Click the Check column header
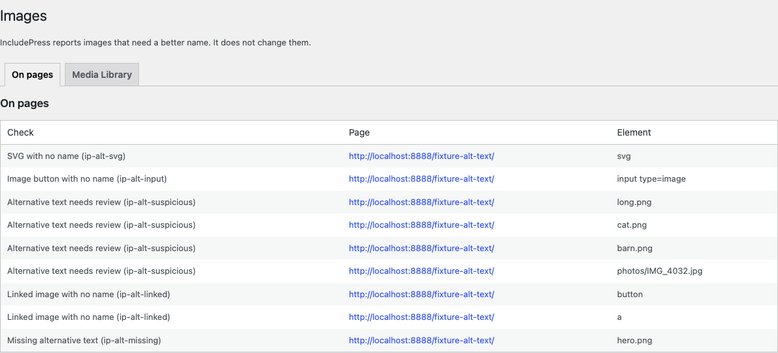 click(20, 132)
